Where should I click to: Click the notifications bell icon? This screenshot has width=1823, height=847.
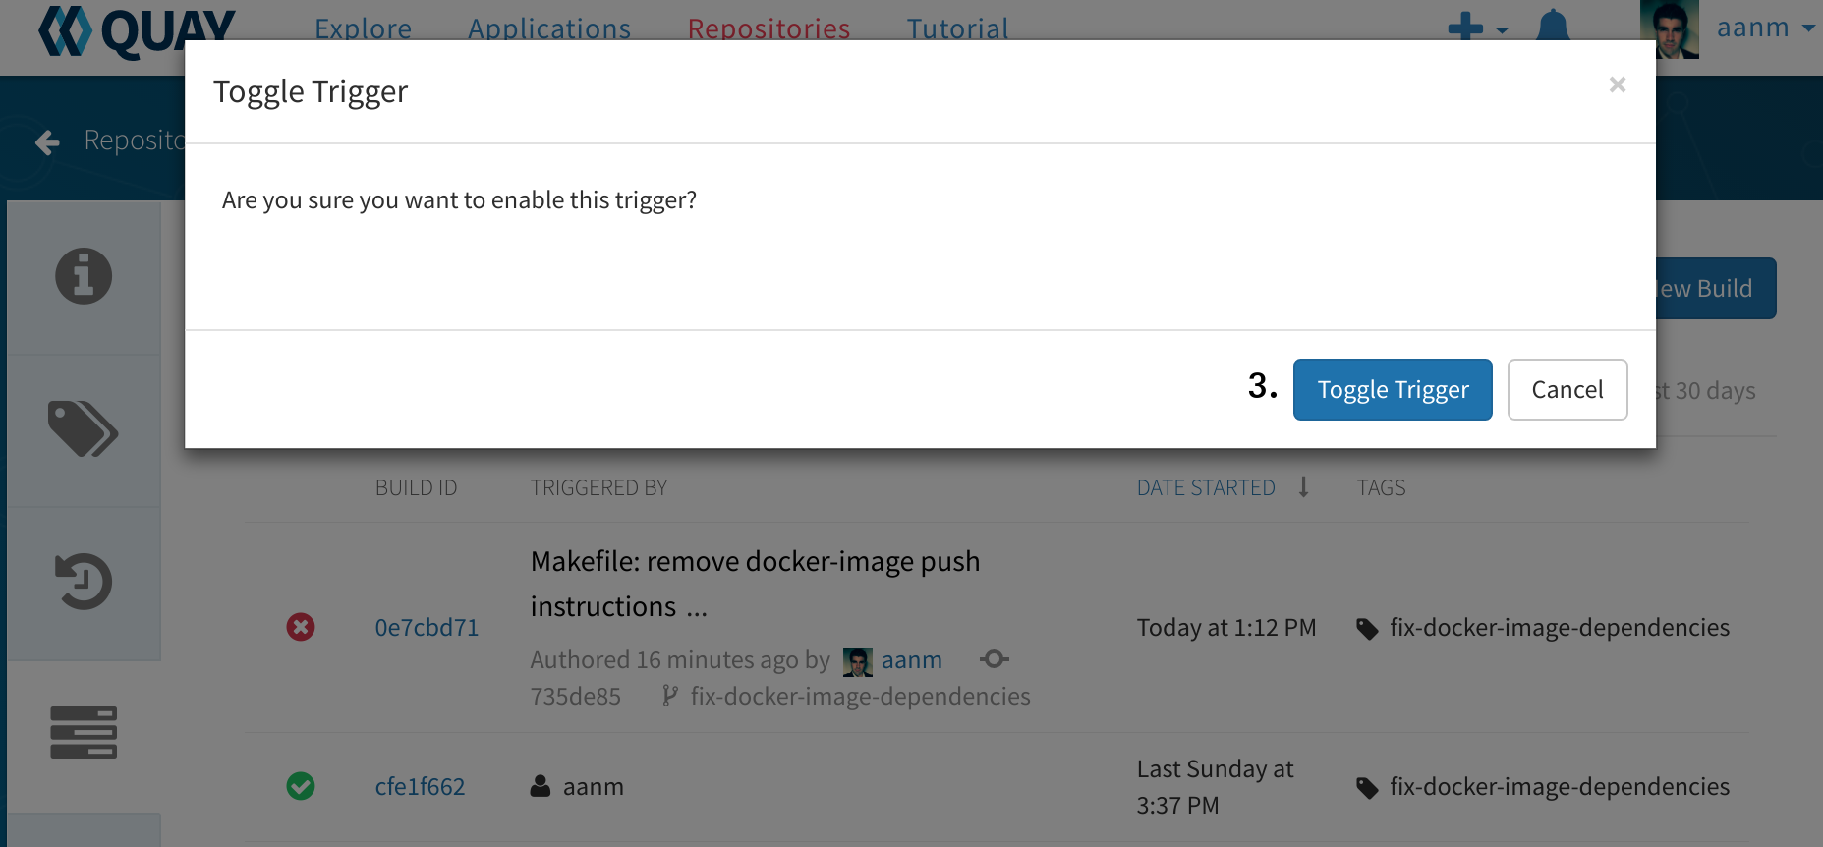pos(1553,26)
